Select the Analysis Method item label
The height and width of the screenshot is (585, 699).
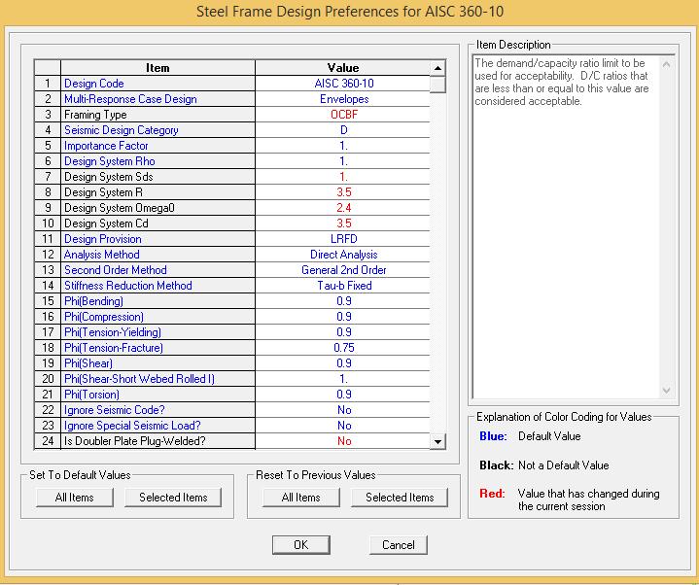coord(157,255)
